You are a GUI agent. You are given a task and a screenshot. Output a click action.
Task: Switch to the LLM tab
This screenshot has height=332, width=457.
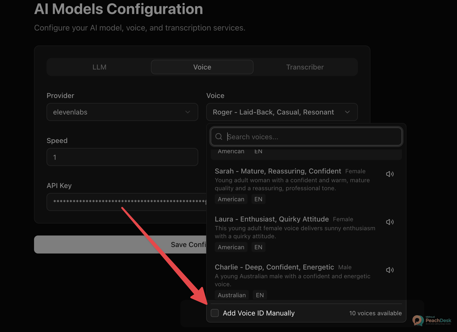99,67
